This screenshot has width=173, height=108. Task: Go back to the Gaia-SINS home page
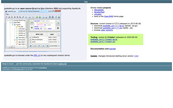click(x=109, y=16)
